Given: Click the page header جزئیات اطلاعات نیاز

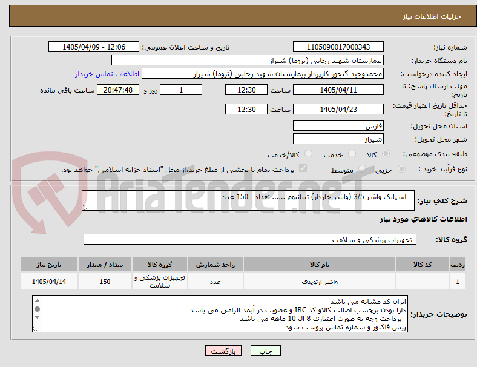Looking at the screenshot, I should click(432, 16).
